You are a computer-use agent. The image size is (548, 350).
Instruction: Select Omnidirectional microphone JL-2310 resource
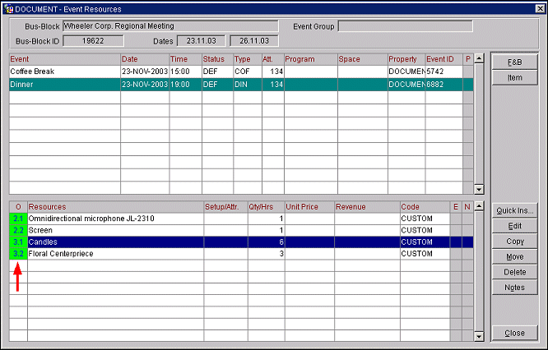[x=115, y=219]
